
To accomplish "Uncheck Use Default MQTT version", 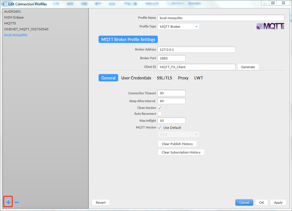I will click(x=160, y=127).
